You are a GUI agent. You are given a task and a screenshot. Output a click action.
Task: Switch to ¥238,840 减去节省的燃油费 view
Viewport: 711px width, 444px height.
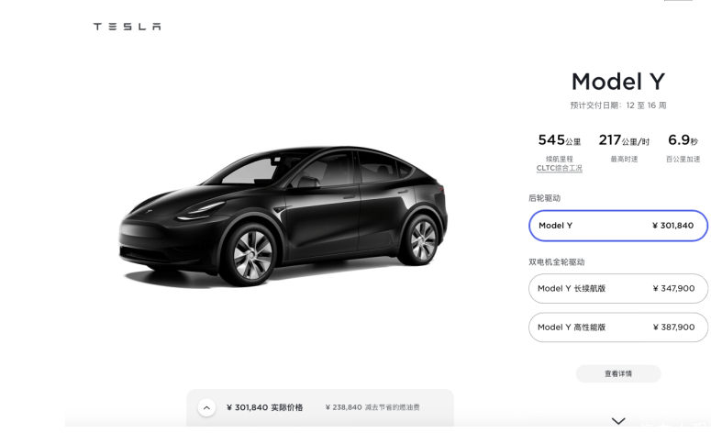coord(372,407)
